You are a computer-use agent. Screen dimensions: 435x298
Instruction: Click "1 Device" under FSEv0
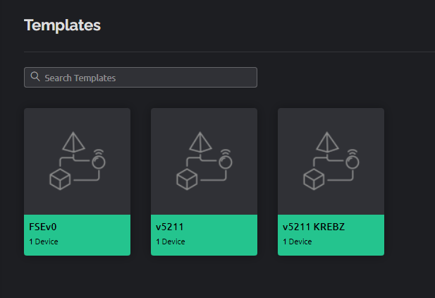coord(44,242)
